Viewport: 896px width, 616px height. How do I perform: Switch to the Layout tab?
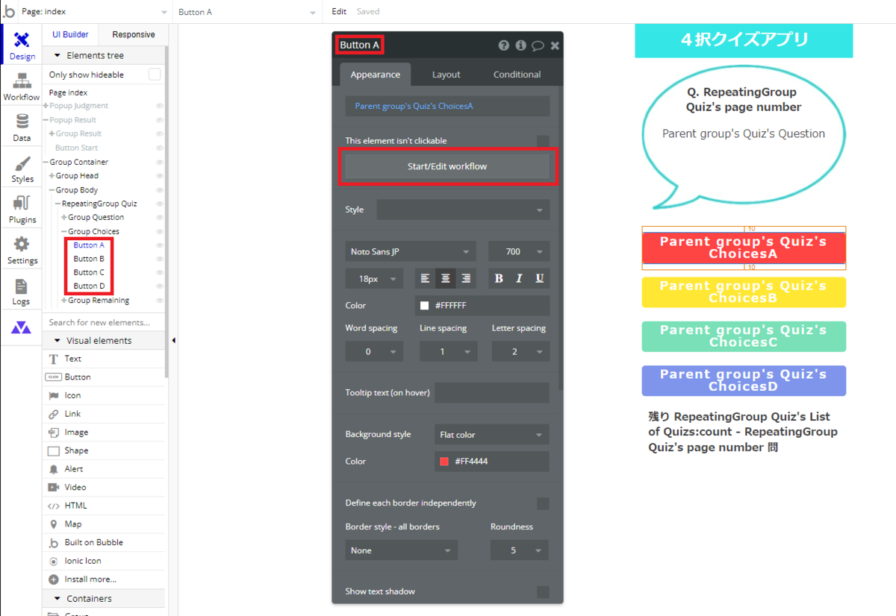point(446,75)
